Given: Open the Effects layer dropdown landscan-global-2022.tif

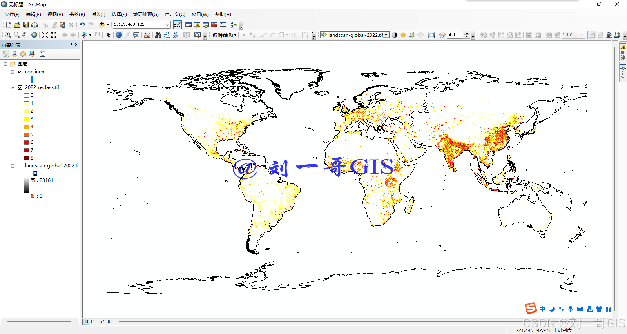Looking at the screenshot, I should pos(386,35).
